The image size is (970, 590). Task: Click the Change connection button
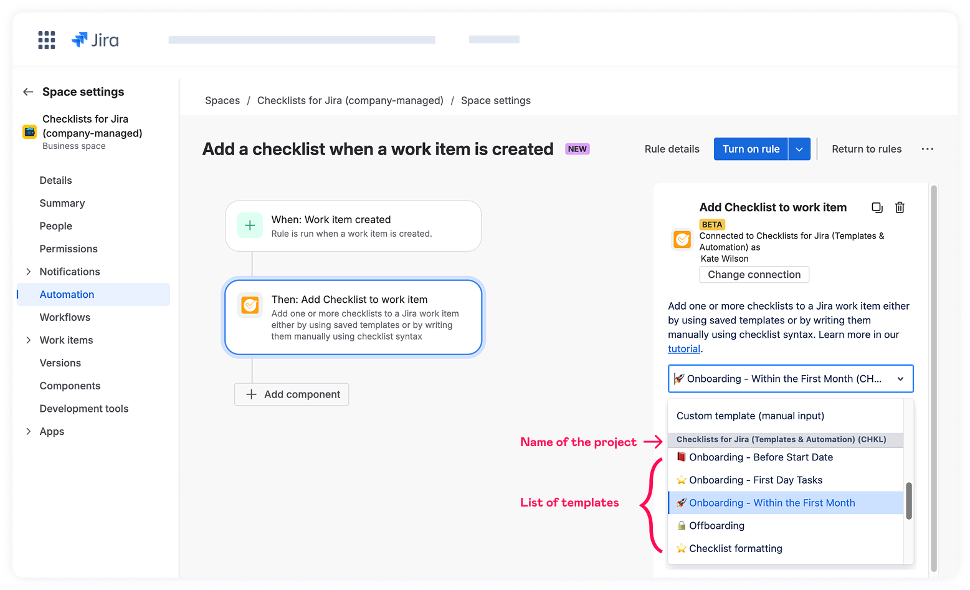coord(754,275)
